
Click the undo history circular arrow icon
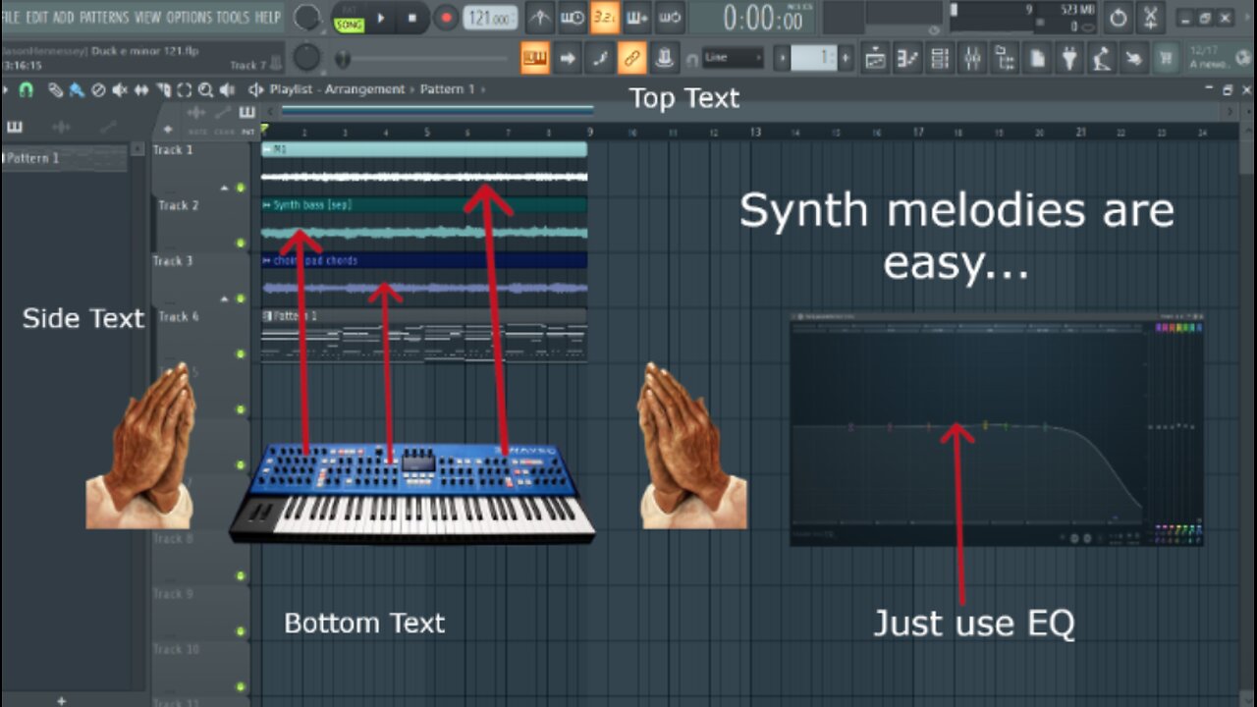tap(1119, 18)
